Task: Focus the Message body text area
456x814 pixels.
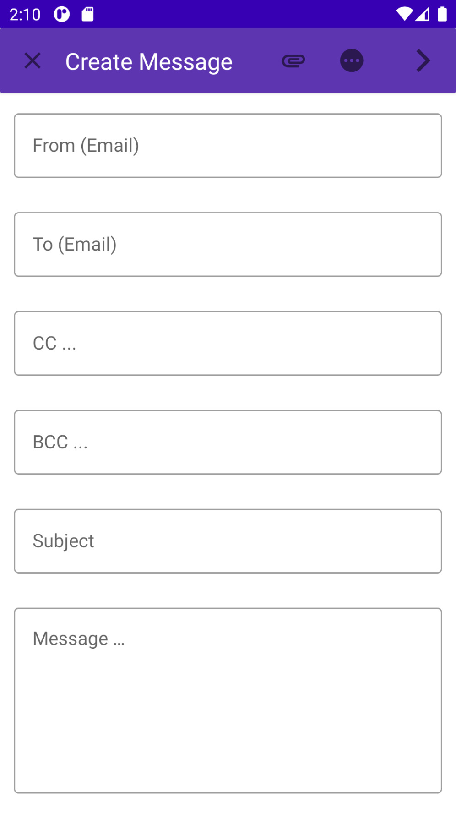Action: tap(228, 701)
